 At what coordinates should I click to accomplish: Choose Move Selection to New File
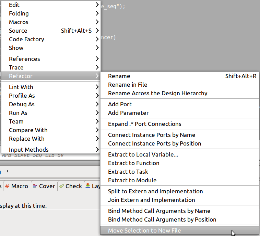pos(144,230)
